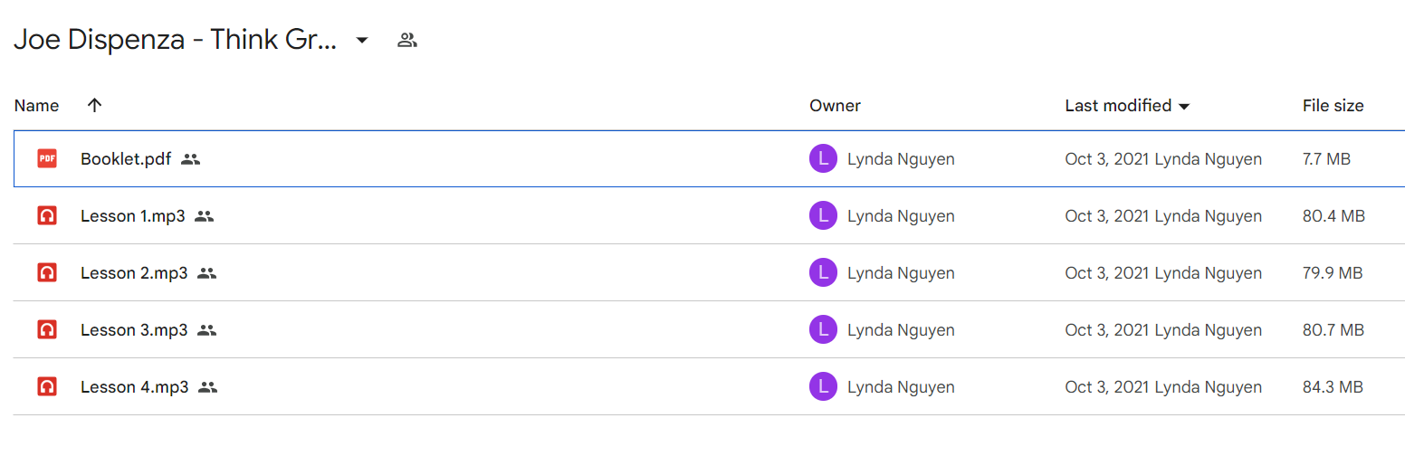Click the audio icon for Lesson 4.mp3
1405x456 pixels.
coord(47,387)
